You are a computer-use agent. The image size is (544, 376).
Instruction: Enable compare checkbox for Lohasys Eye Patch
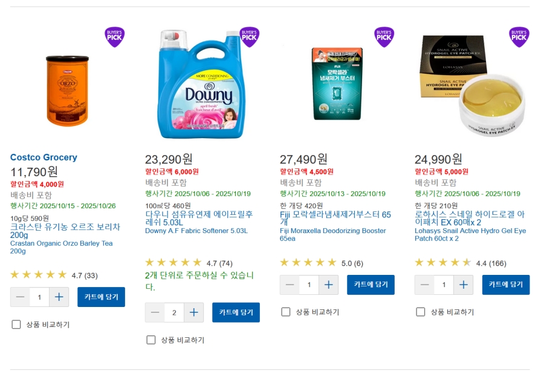[x=421, y=312]
